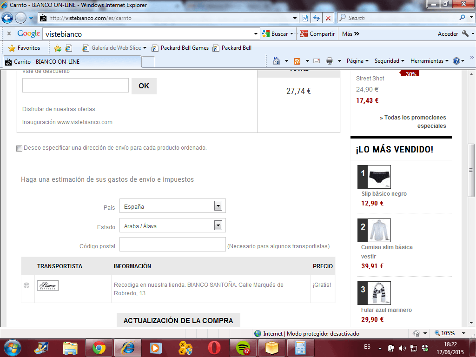This screenshot has height=357, width=476.
Task: Open the zoom level 105% dropdown
Action: click(463, 333)
